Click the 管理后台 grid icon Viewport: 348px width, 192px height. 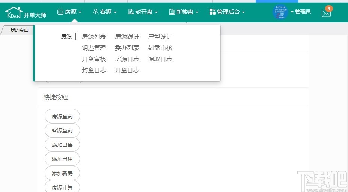(212, 12)
